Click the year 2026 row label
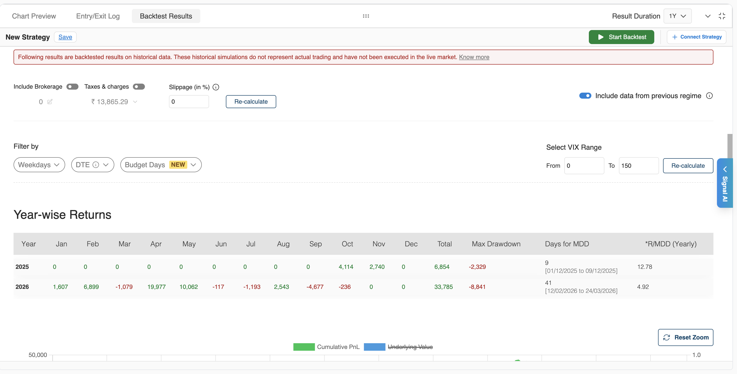 pos(22,287)
